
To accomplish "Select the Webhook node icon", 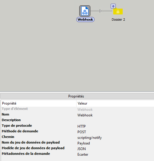I will point(85,11).
